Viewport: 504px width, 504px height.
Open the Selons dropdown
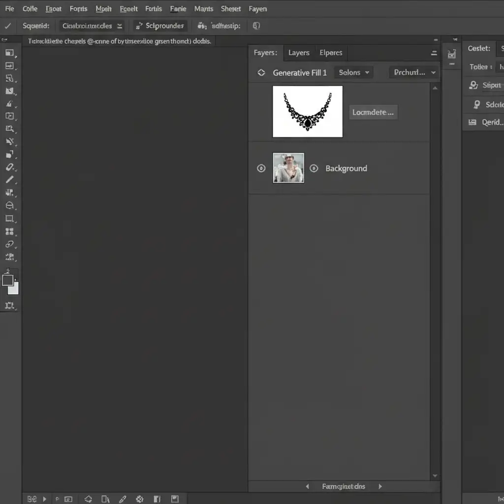353,72
